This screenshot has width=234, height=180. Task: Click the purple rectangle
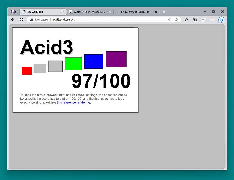click(x=117, y=59)
